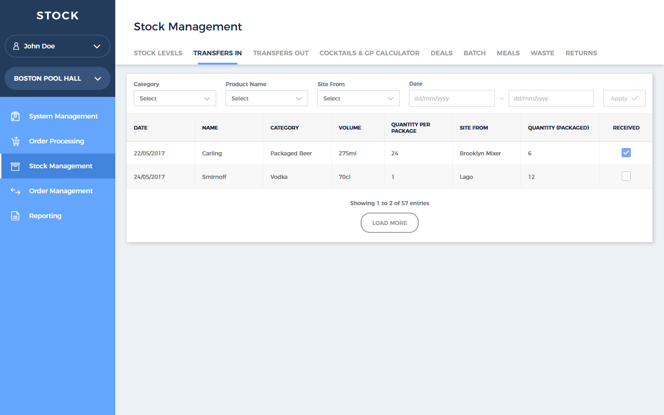Click the System Management sidebar icon

[x=15, y=116]
